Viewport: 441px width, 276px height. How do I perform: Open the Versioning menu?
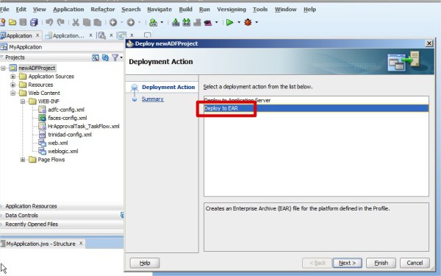click(232, 10)
